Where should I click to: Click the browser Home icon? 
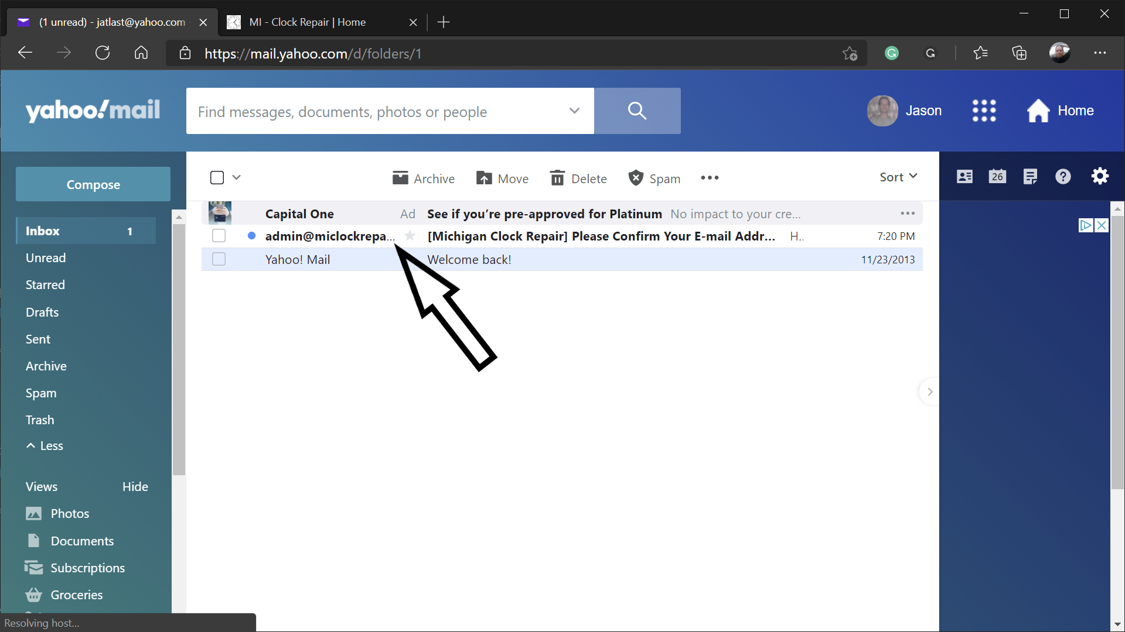click(x=141, y=53)
